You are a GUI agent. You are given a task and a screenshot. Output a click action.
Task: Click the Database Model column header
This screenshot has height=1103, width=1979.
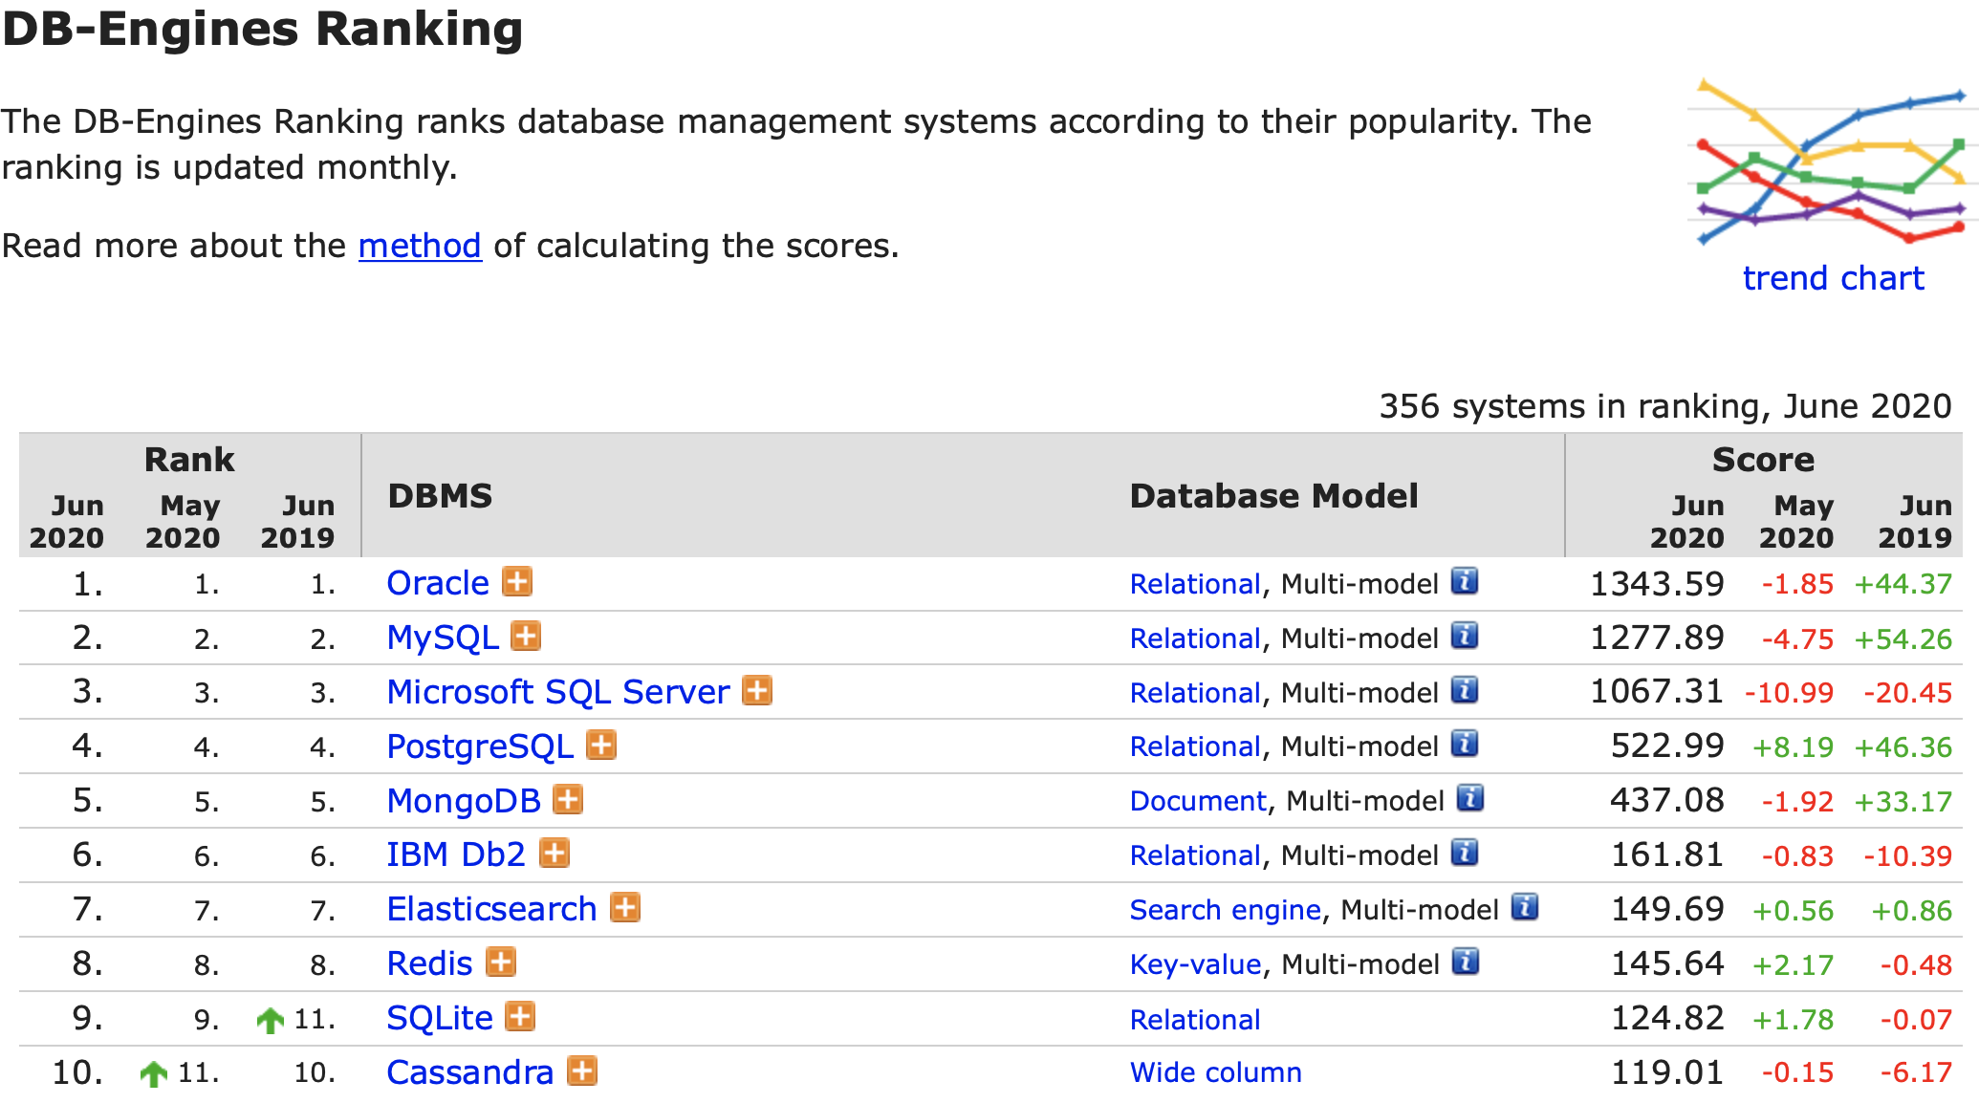tap(1273, 496)
